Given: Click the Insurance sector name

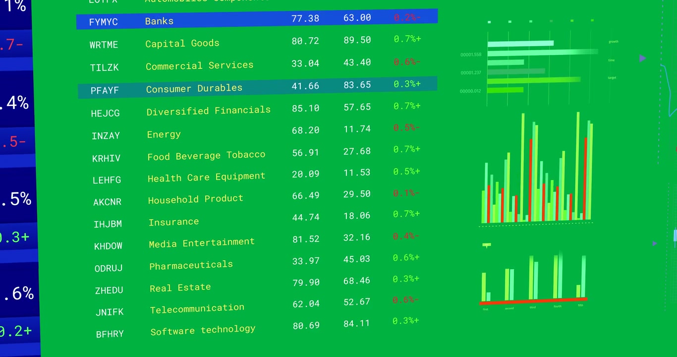Looking at the screenshot, I should 174,222.
